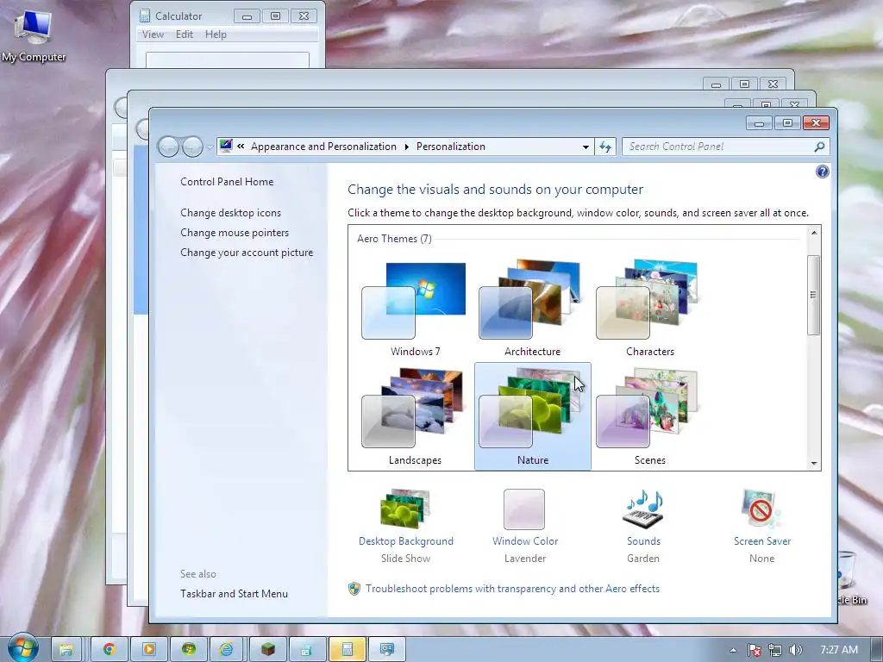Click the Calculator display field
This screenshot has height=662, width=883.
(x=228, y=59)
